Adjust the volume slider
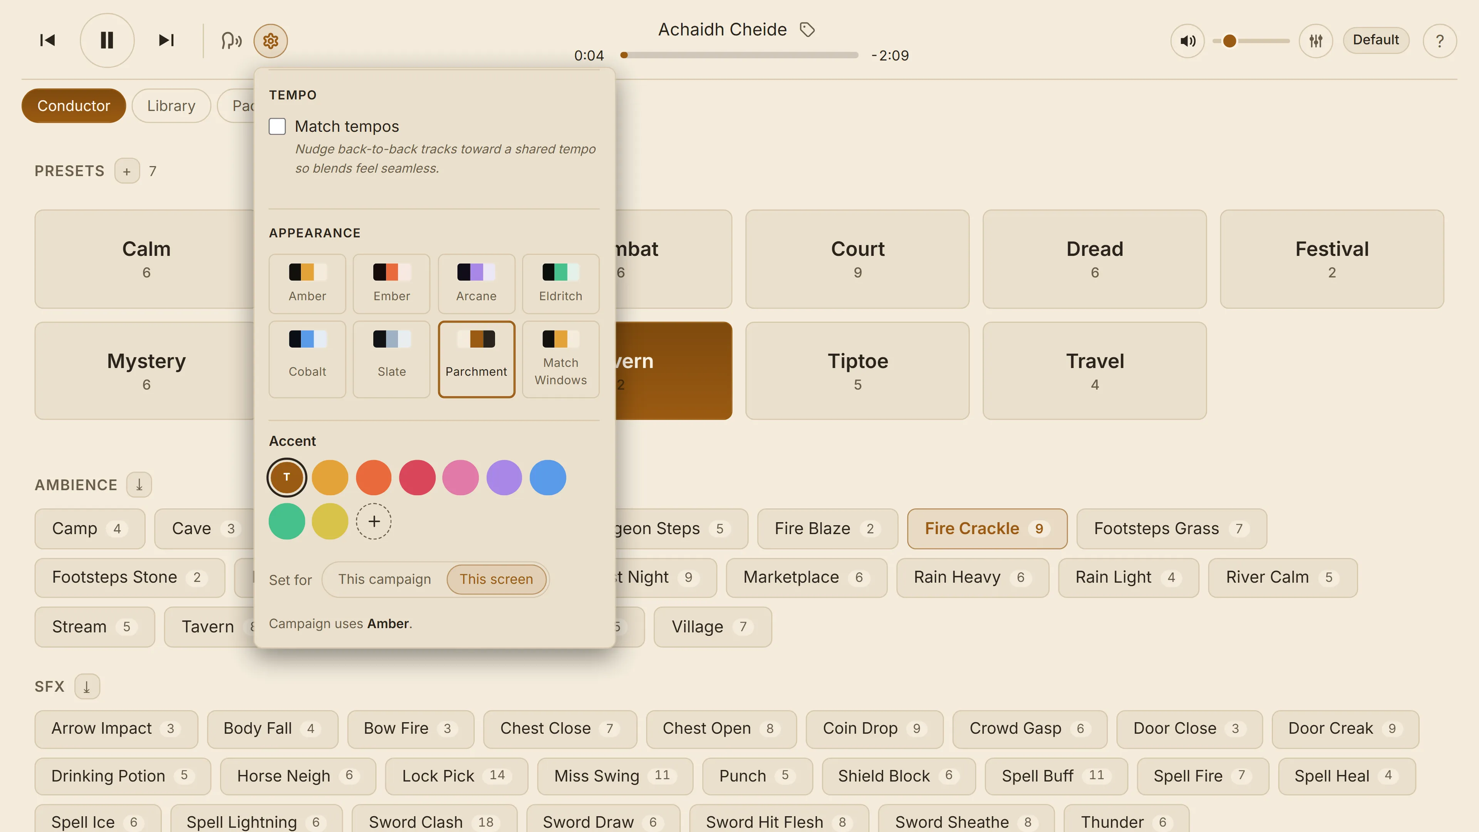The image size is (1479, 832). coord(1251,41)
